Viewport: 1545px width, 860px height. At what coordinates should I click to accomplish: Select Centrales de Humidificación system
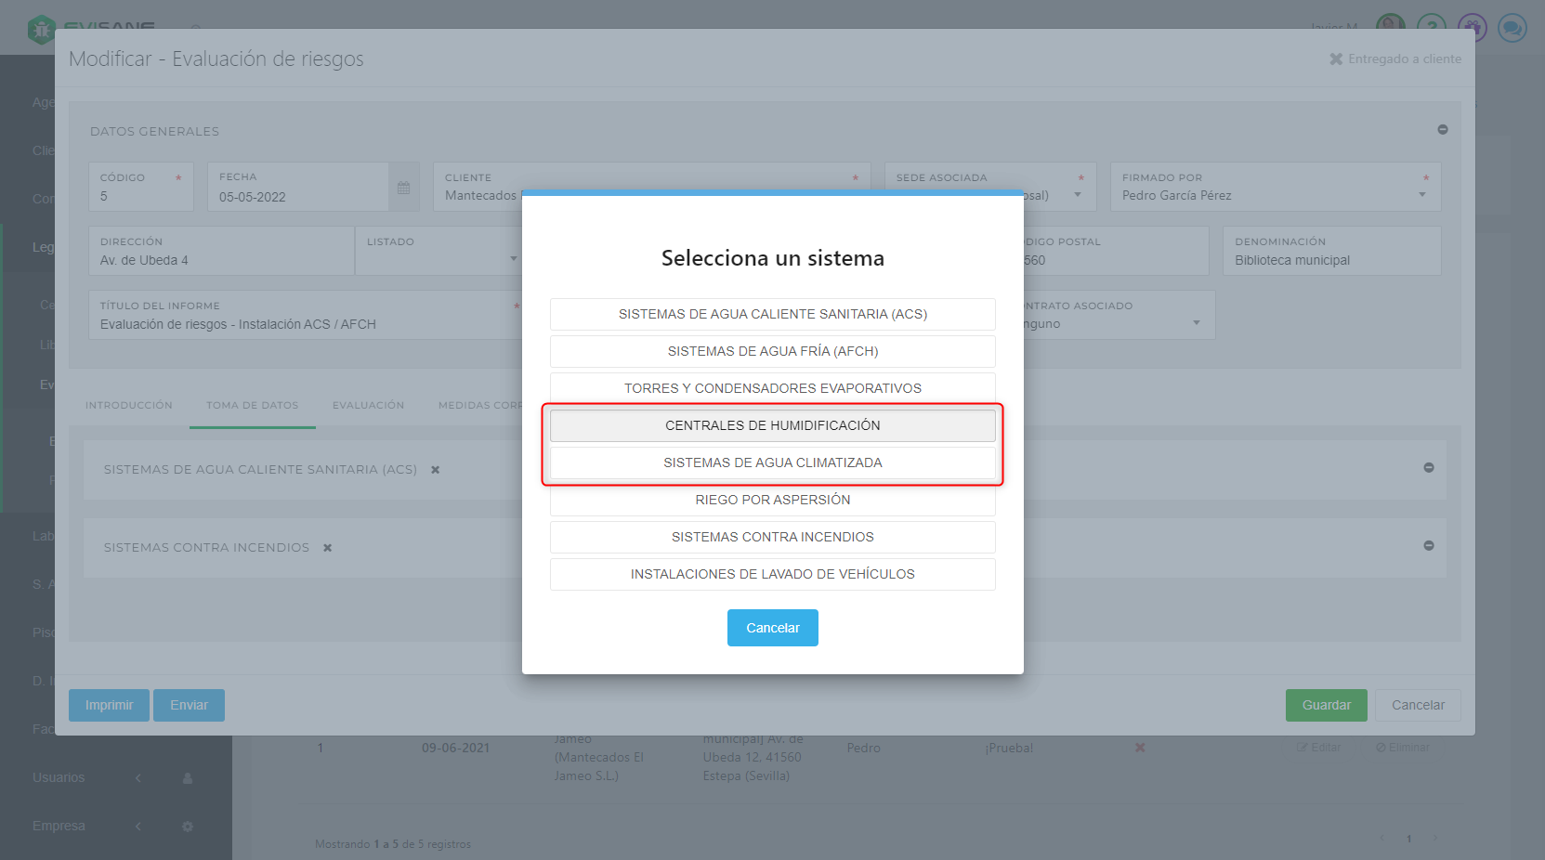[772, 425]
